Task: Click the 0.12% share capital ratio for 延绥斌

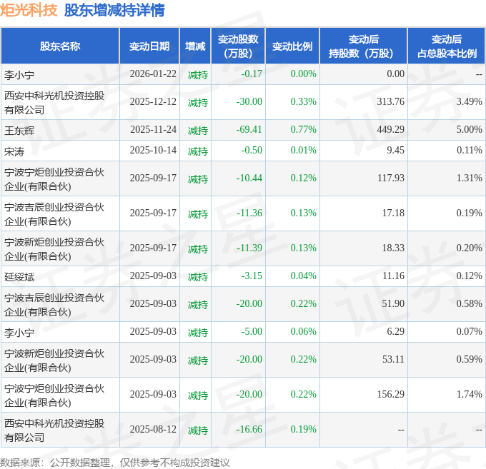Action: (470, 276)
